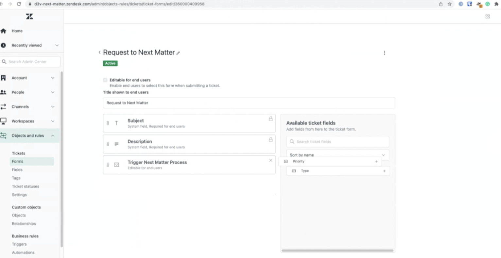Click the People icon in sidebar
Image resolution: width=501 pixels, height=258 pixels.
(x=3, y=92)
